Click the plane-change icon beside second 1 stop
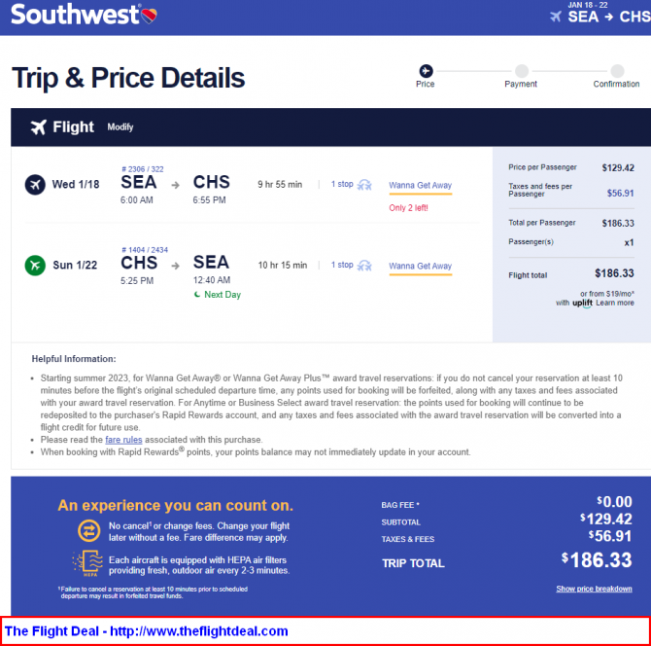Screen dimensions: 651x646 pos(364,266)
